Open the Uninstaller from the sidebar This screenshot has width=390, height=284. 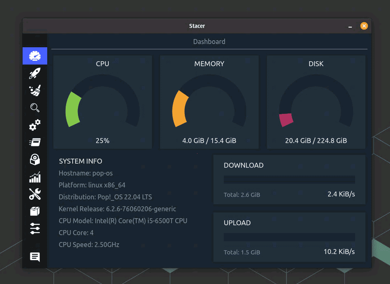35,159
